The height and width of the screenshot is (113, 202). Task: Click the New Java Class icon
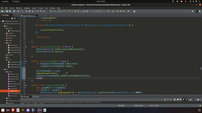pyautogui.click(x=78, y=11)
